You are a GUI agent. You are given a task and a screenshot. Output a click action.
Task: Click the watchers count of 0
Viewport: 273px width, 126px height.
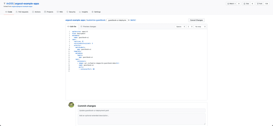(239, 4)
